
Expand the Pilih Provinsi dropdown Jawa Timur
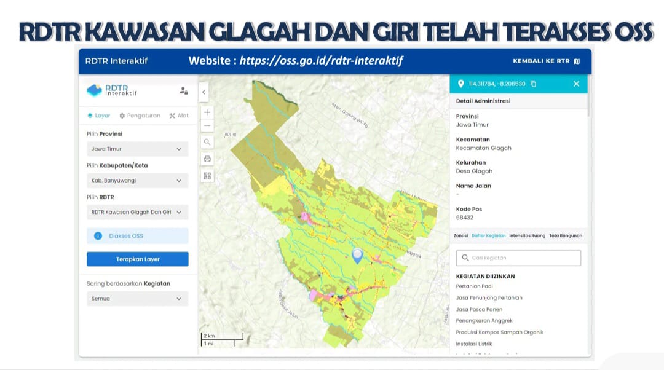point(138,149)
